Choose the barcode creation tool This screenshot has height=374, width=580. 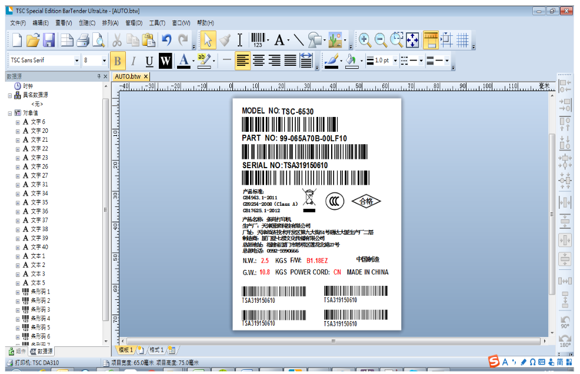coord(258,40)
